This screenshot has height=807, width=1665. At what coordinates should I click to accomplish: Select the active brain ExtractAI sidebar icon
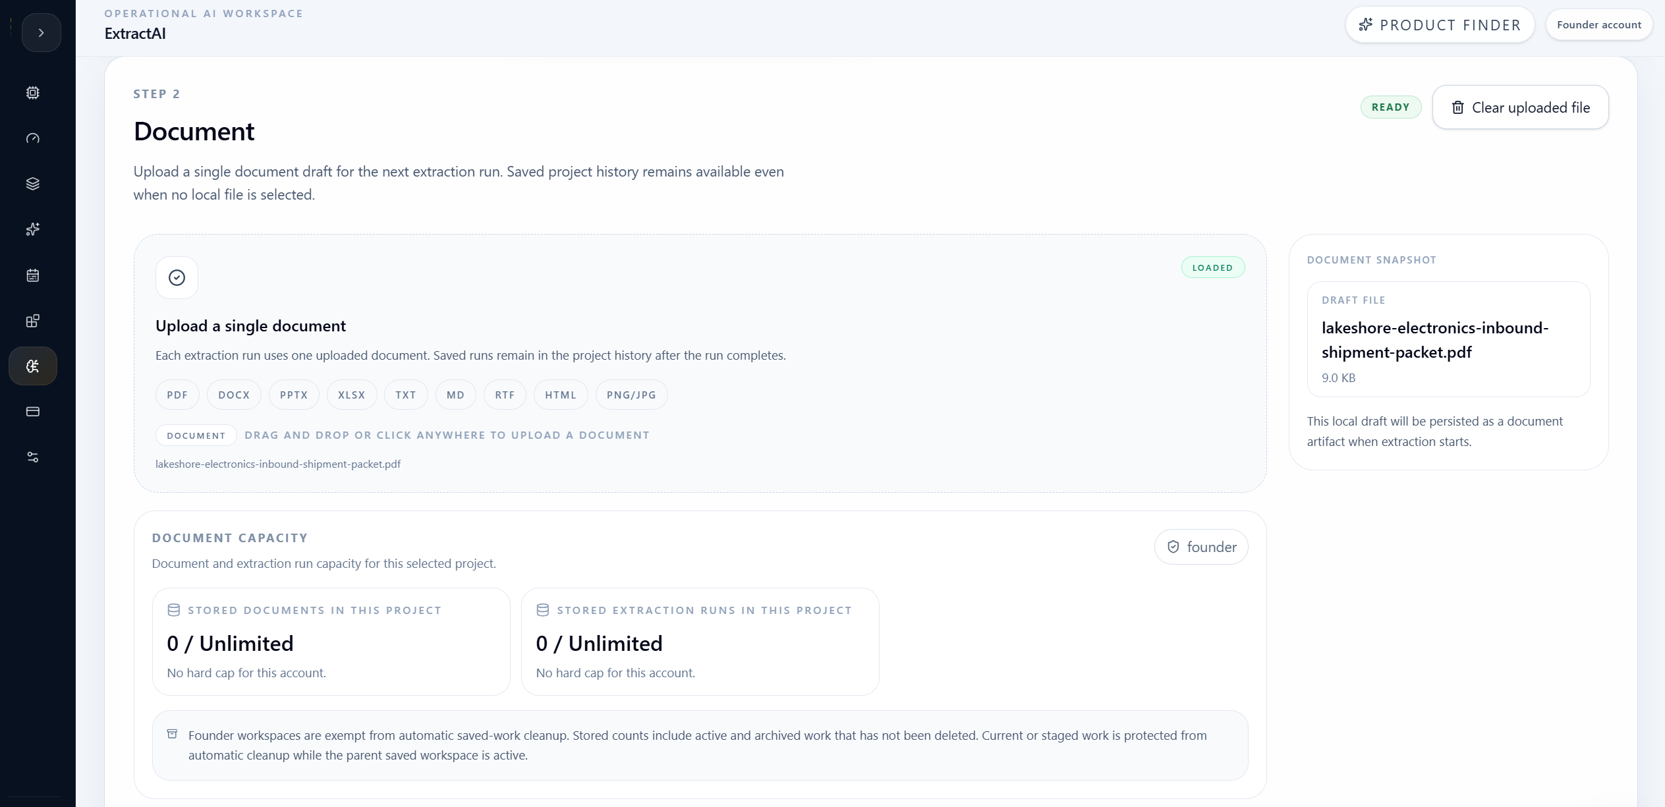[33, 366]
